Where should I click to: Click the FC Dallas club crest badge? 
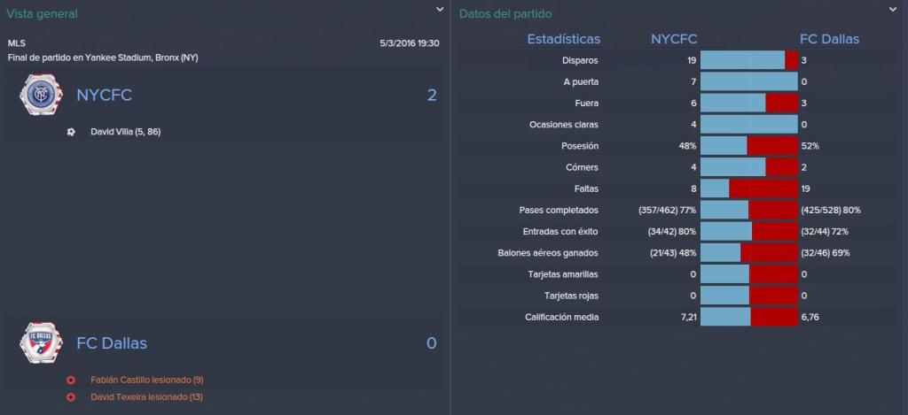coord(41,342)
